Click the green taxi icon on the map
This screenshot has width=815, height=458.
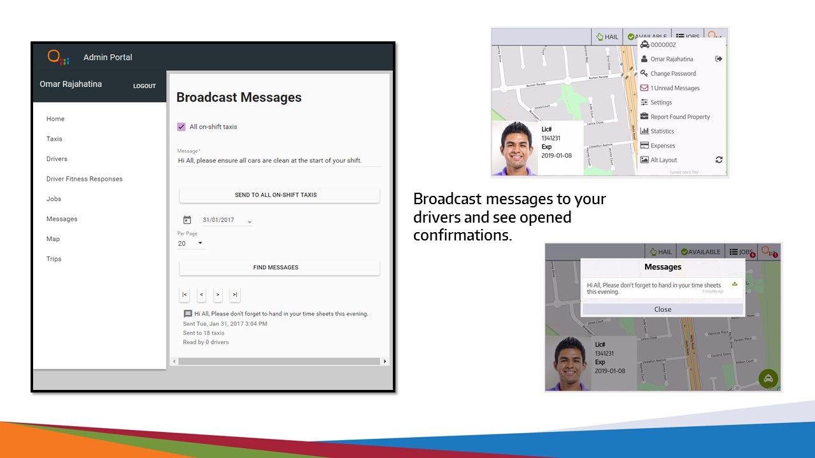coord(769,378)
